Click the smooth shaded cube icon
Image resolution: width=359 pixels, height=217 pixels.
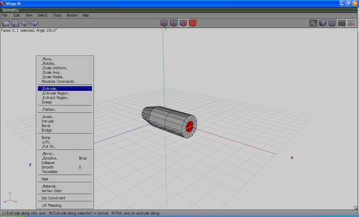[323, 23]
